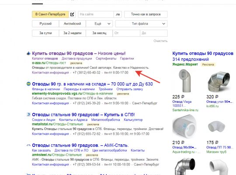This screenshot has height=175, width=236.
Task: Click phone +7 (812) 245-39-20
Action: pyautogui.click(x=87, y=103)
